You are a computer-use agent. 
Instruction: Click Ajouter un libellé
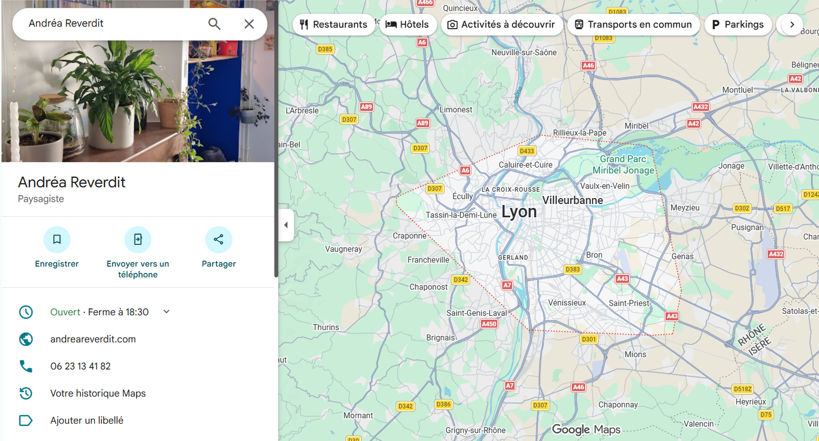87,421
